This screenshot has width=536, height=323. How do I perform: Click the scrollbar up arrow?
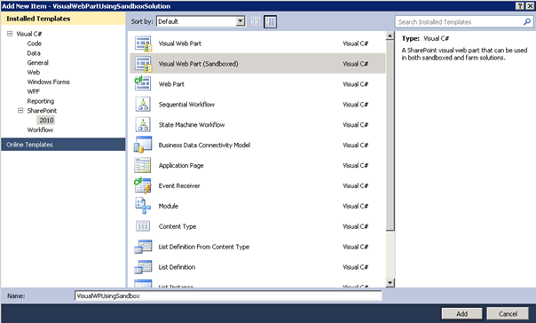click(390, 35)
